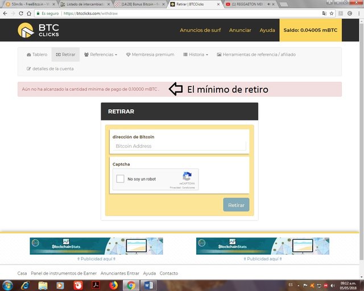Launch Internet Explorer from taskbar
364x291 pixels.
(25, 285)
